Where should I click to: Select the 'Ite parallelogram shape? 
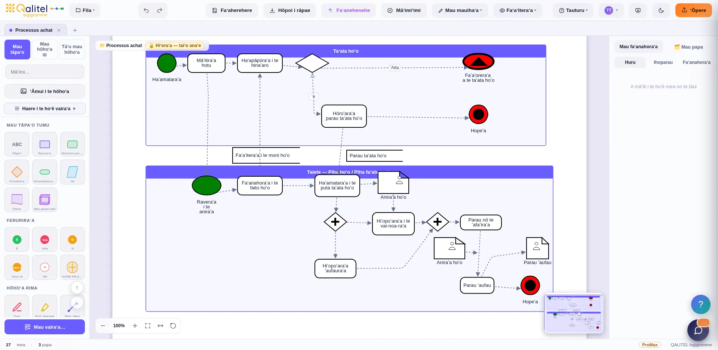point(72,172)
